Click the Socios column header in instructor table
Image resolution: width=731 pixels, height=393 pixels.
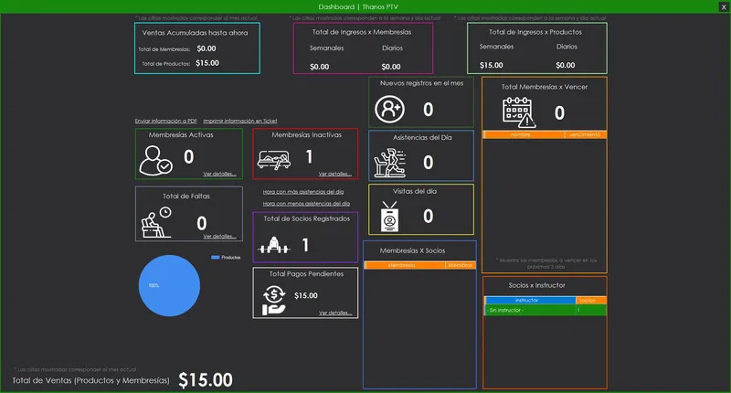tap(591, 300)
